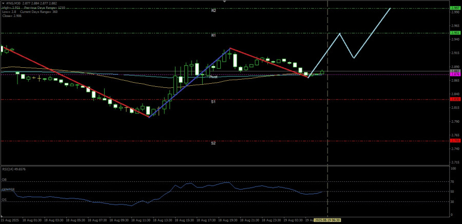Click the OB overbought label in RSI panel
The height and width of the screenshot is (224, 462).
(4, 179)
